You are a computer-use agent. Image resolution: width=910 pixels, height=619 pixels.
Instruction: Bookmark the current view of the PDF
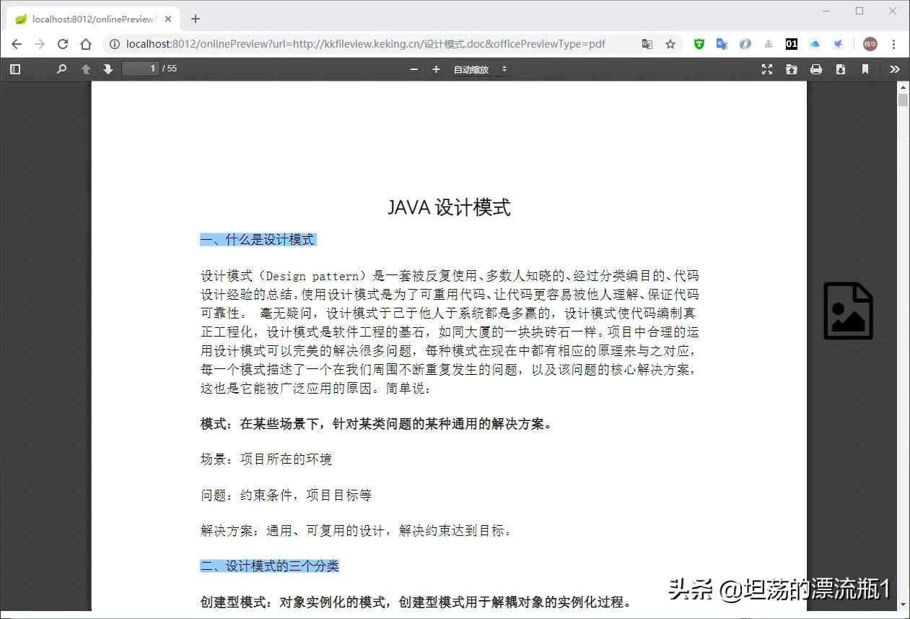pos(864,69)
